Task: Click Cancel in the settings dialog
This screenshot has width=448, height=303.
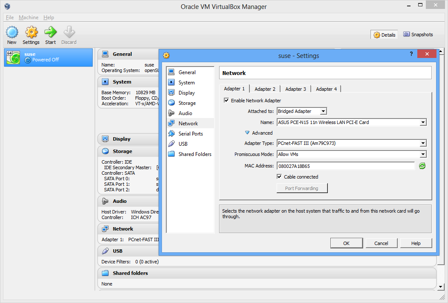Action: pos(381,243)
